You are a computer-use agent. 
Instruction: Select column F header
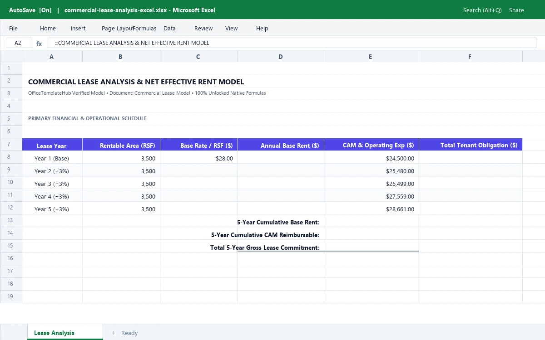click(471, 57)
